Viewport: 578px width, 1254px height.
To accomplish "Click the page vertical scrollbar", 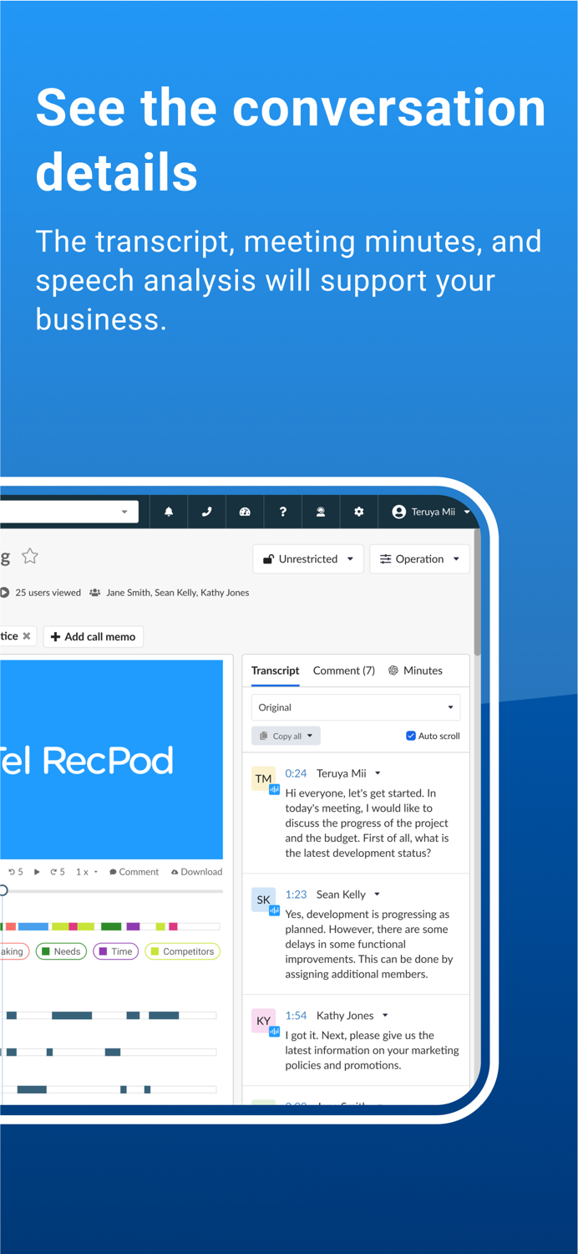I will (477, 594).
